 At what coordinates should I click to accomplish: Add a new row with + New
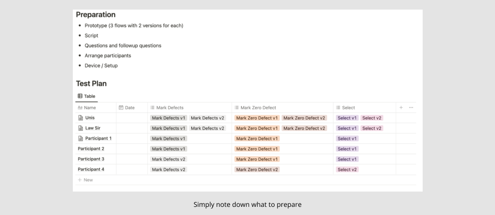(85, 180)
